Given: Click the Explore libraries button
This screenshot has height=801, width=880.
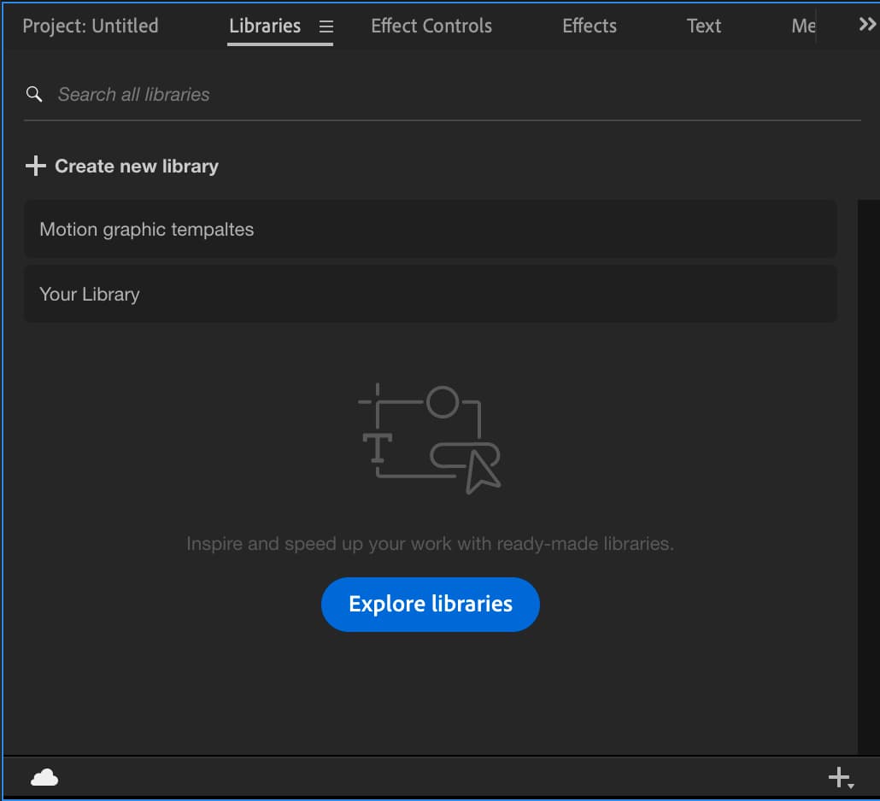Looking at the screenshot, I should (430, 604).
